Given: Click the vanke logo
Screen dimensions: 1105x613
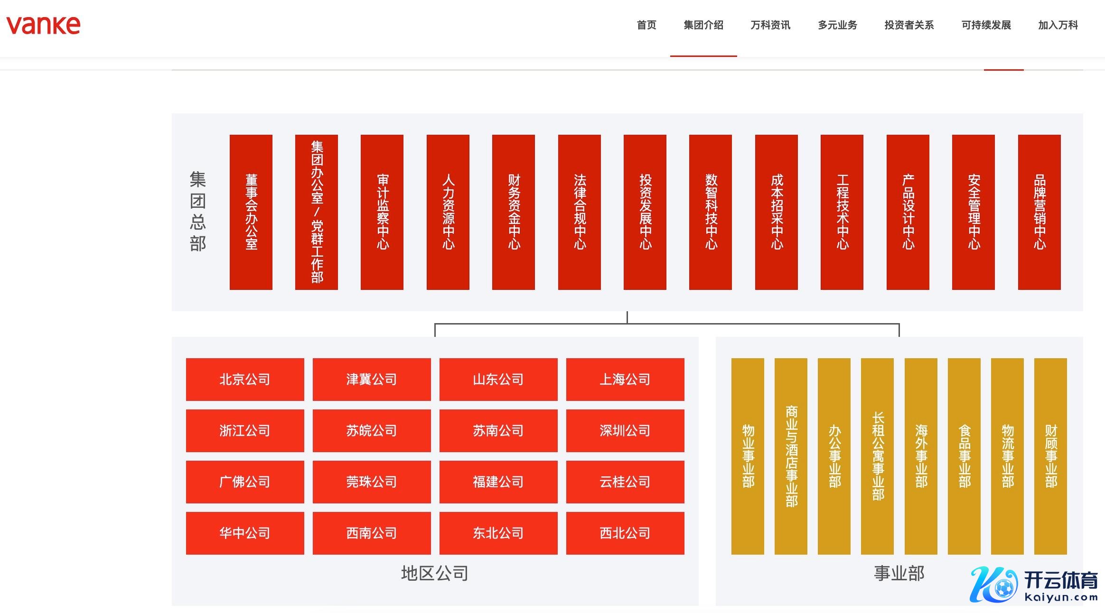Looking at the screenshot, I should pos(43,26).
